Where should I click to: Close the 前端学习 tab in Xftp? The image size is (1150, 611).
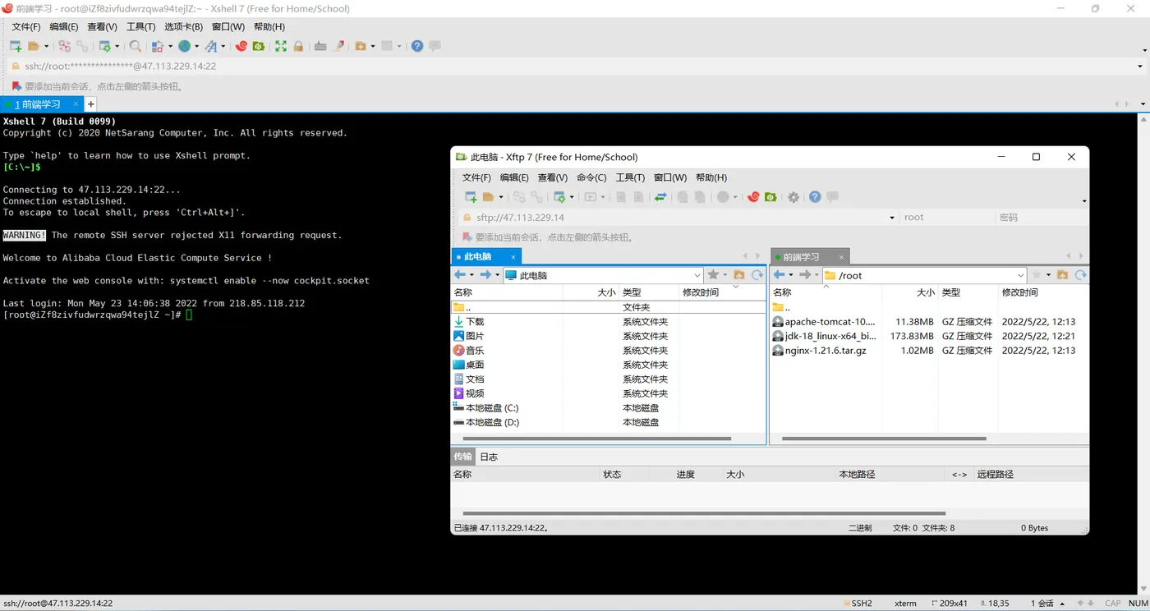click(842, 257)
